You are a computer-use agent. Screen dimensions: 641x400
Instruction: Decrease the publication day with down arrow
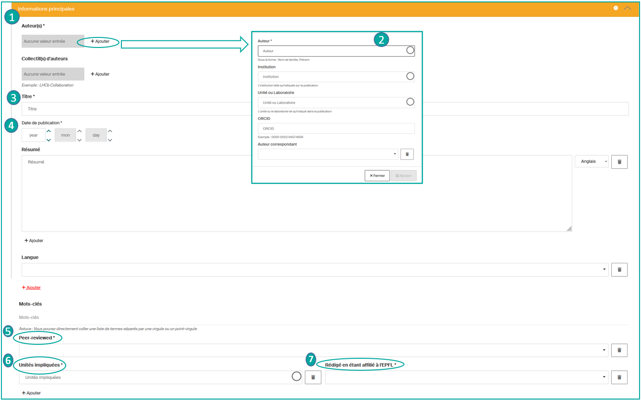pyautogui.click(x=110, y=140)
